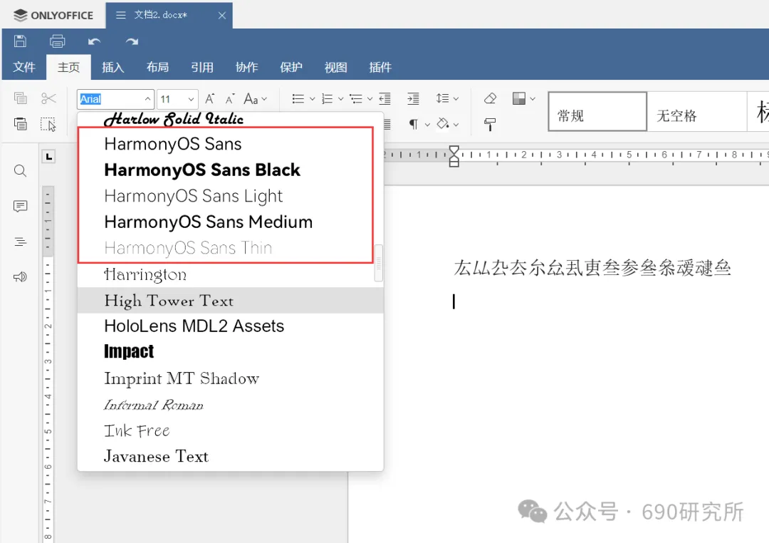Expand the shading color dropdown arrow
This screenshot has width=769, height=543.
[x=456, y=125]
